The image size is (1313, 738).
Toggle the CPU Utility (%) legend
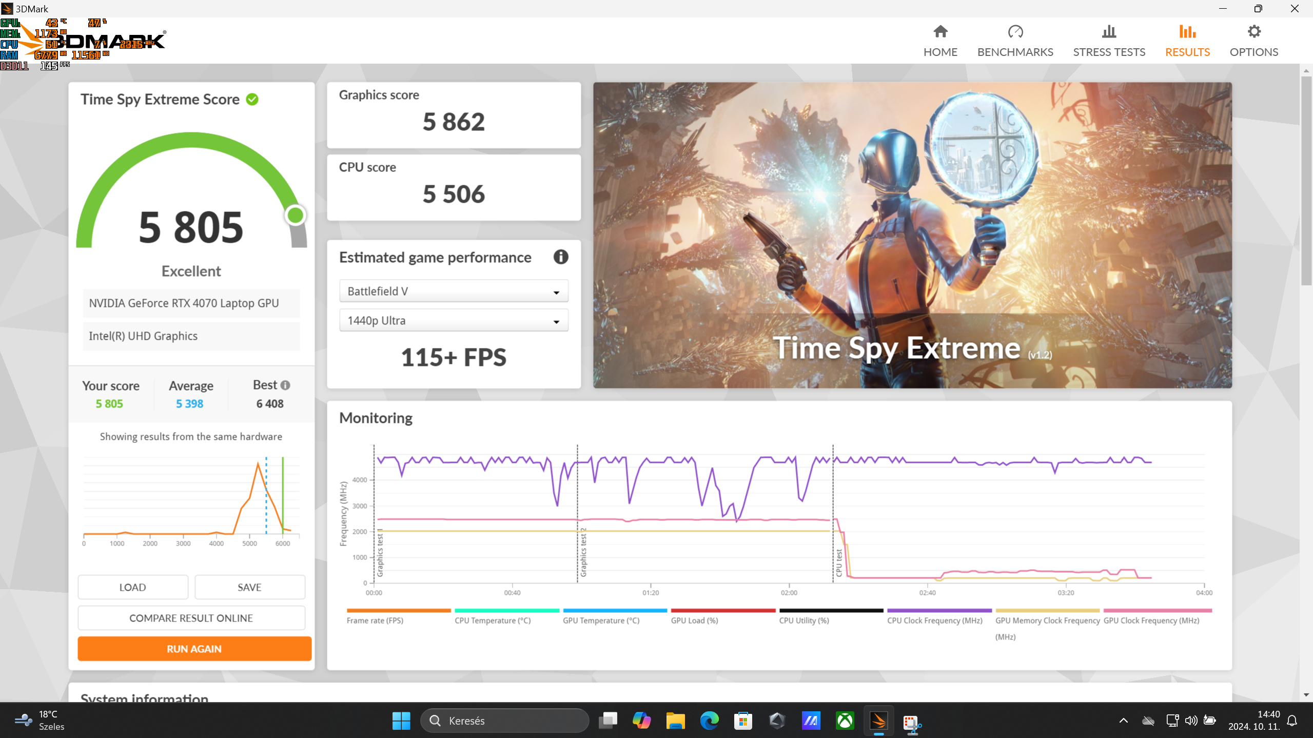pos(831,616)
